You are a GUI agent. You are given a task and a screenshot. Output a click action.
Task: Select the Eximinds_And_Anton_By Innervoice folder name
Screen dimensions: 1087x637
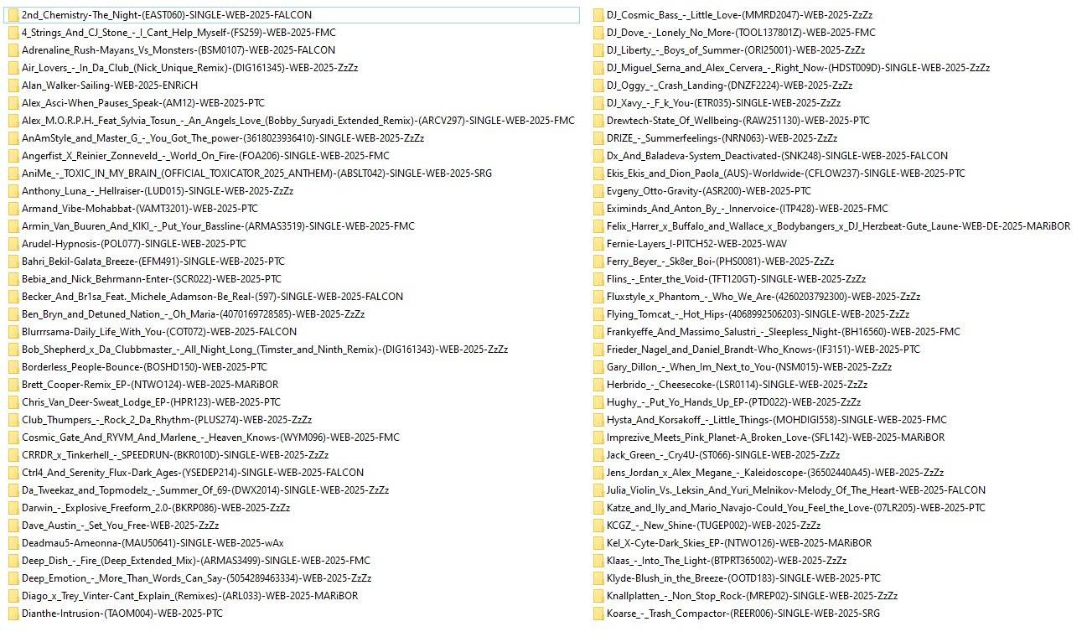748,209
